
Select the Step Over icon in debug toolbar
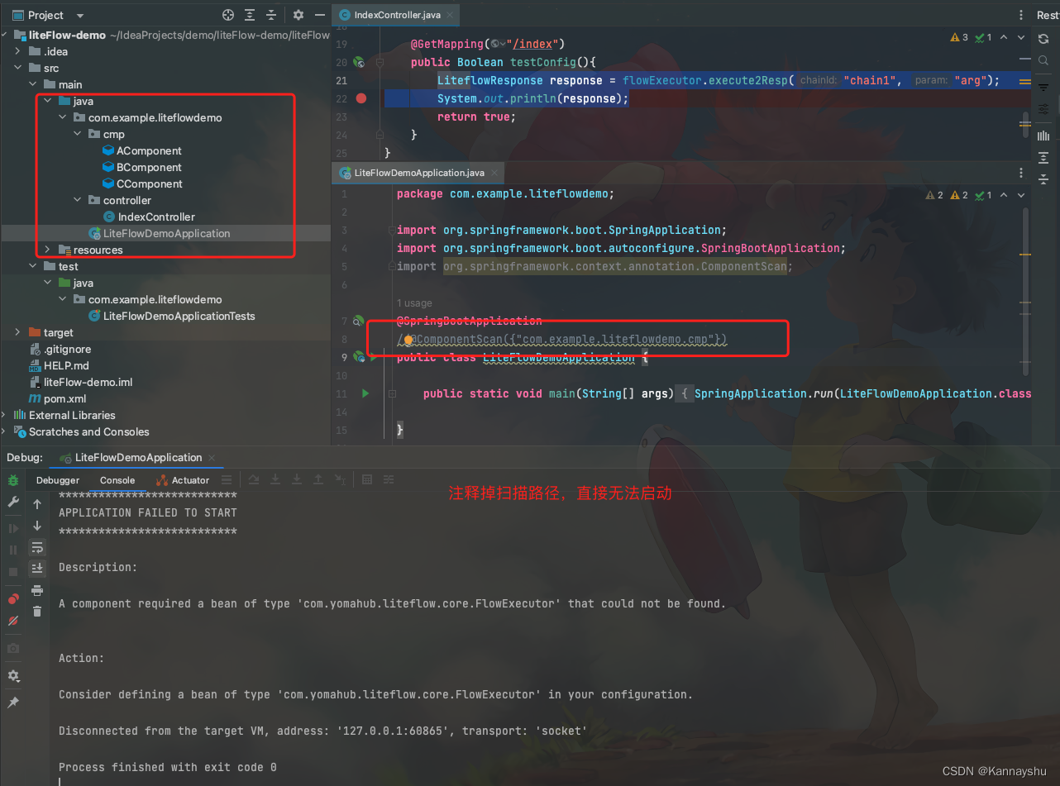point(253,479)
